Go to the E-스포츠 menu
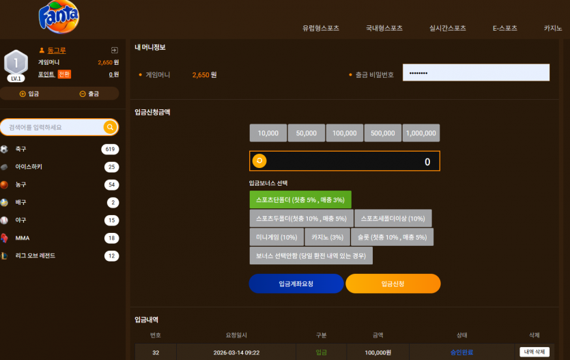Viewport: 570px width, 360px height. point(505,28)
